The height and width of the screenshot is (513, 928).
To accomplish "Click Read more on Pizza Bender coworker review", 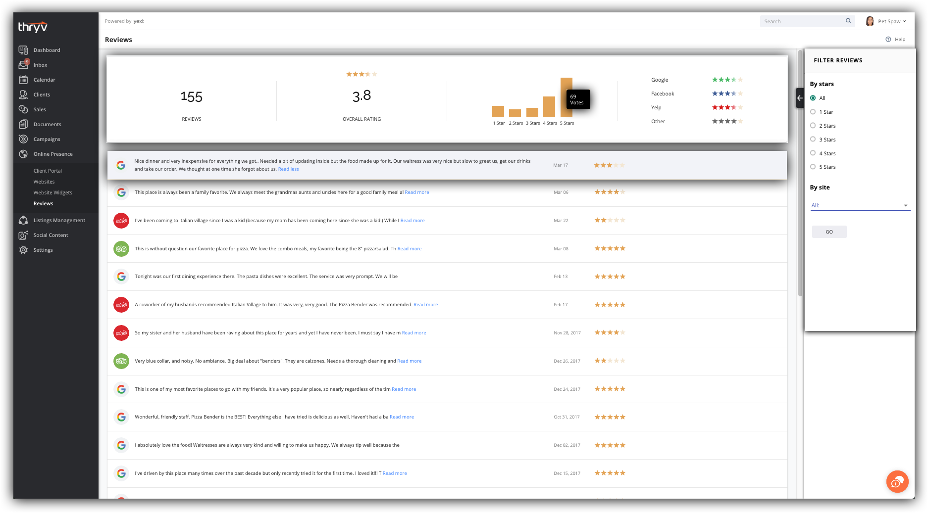I will click(x=426, y=305).
